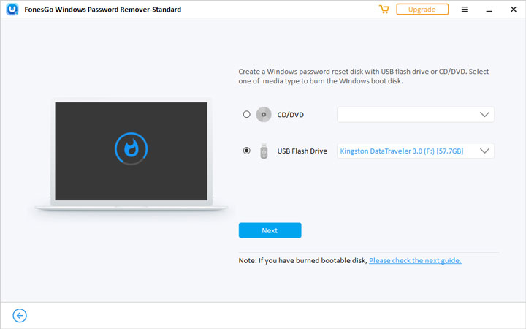Click the Upgrade button
The height and width of the screenshot is (329, 526).
(x=422, y=10)
